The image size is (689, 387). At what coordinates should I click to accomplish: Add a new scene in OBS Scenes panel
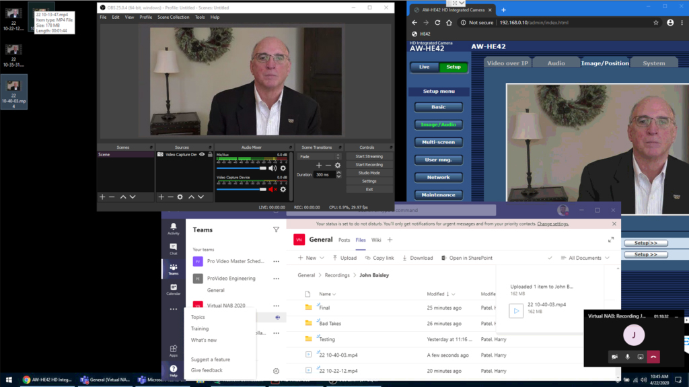(x=102, y=197)
